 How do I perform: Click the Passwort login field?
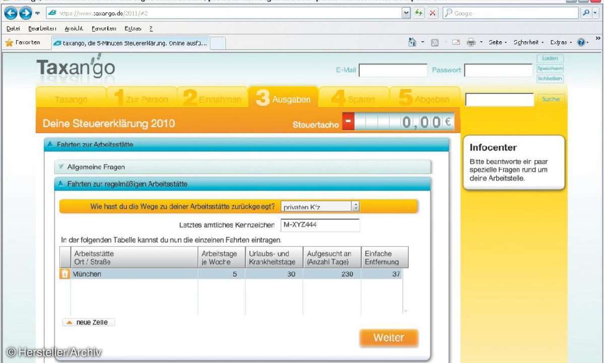click(x=498, y=70)
